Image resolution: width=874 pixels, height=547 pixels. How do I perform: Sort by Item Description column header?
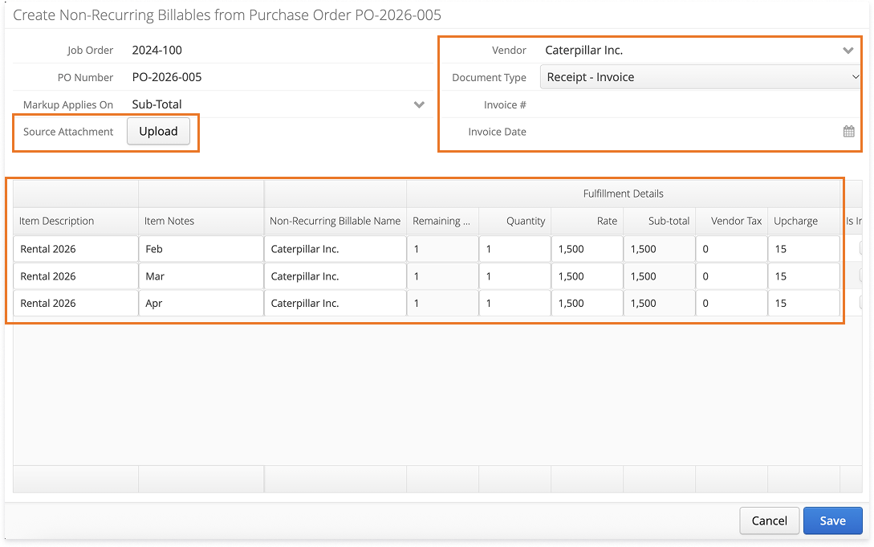coord(75,221)
